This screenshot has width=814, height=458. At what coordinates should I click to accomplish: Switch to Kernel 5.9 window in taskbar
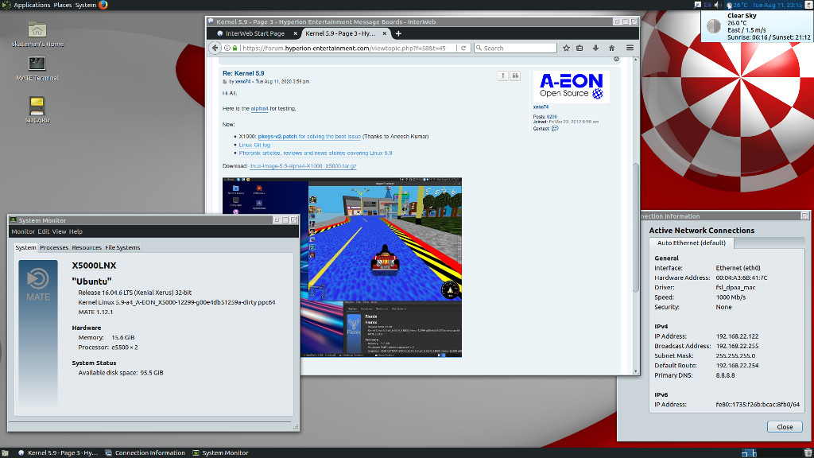point(57,452)
